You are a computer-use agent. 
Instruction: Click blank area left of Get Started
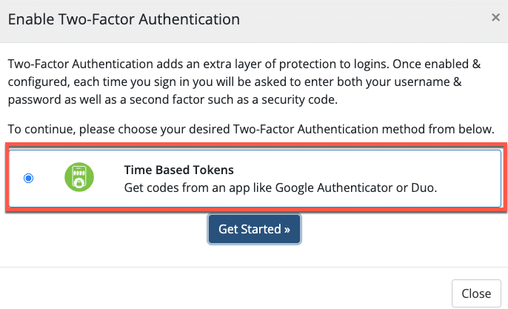111,230
